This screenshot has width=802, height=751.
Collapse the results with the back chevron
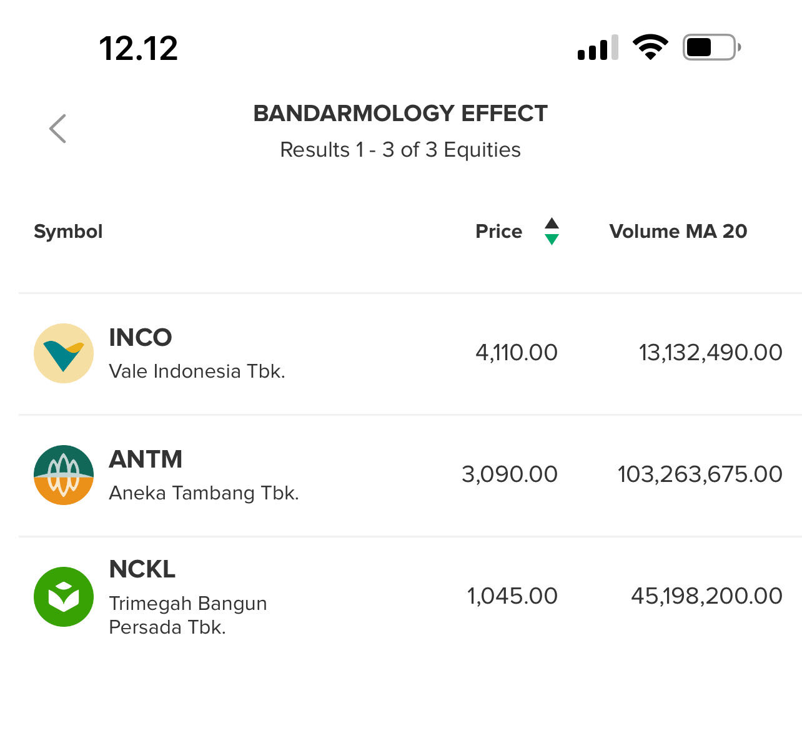click(57, 128)
